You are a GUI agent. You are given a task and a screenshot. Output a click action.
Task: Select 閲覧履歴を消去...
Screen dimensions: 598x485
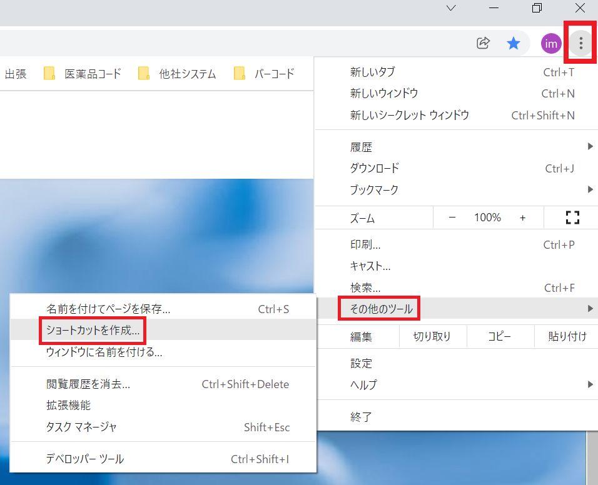163,384
